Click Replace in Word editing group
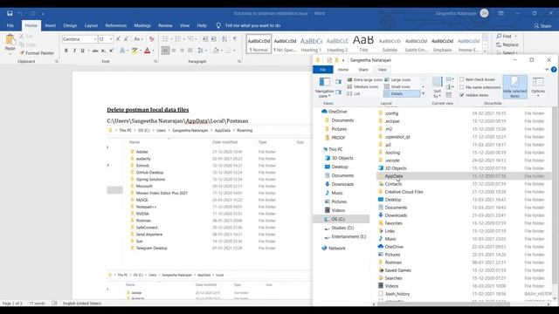The height and width of the screenshot is (314, 559). [507, 44]
